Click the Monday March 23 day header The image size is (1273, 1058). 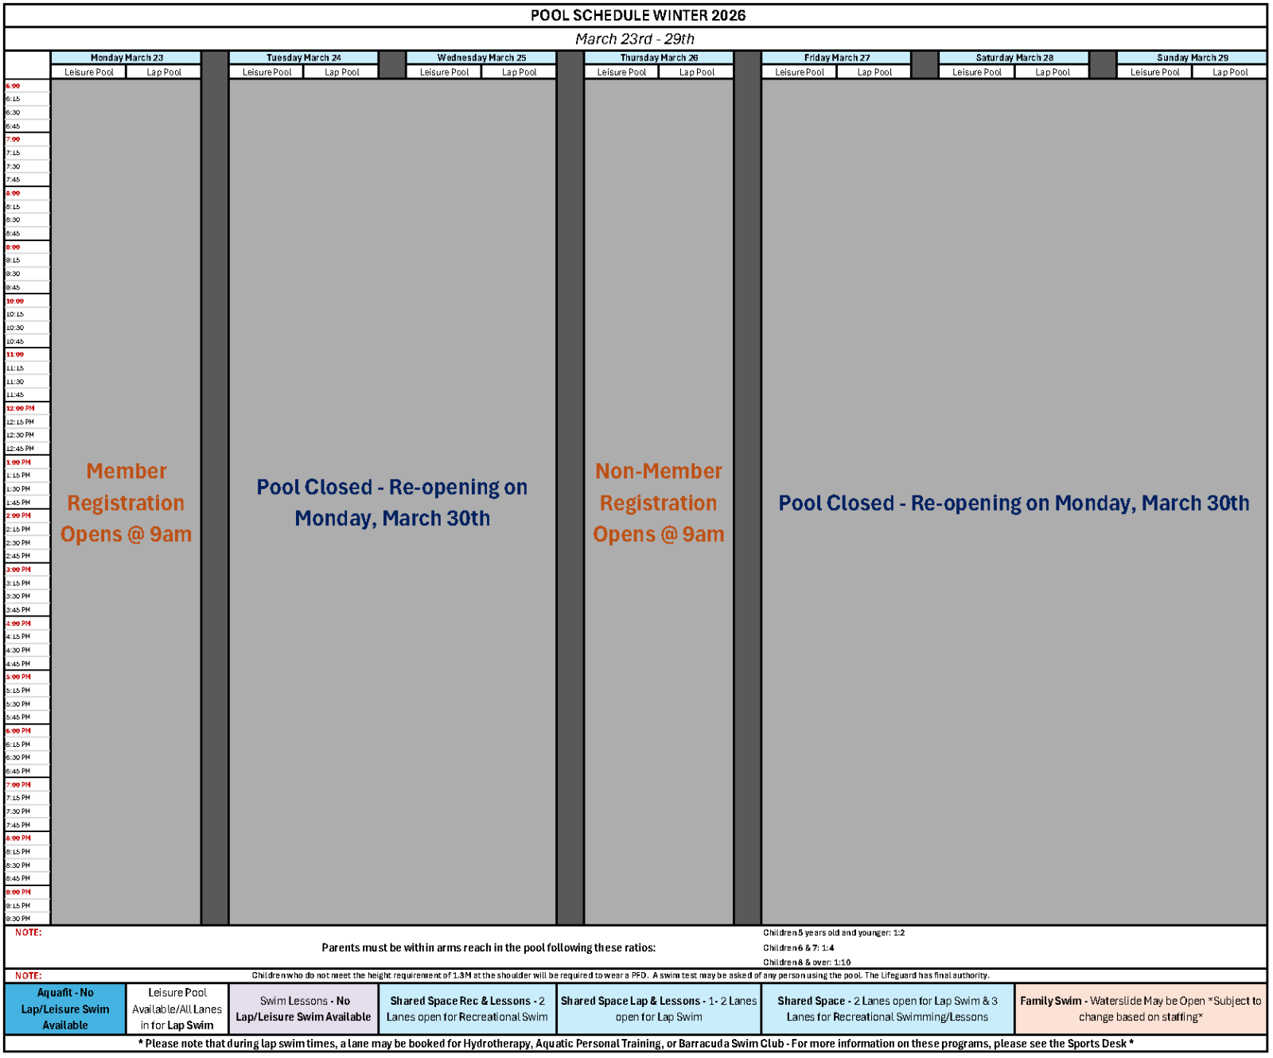click(126, 57)
